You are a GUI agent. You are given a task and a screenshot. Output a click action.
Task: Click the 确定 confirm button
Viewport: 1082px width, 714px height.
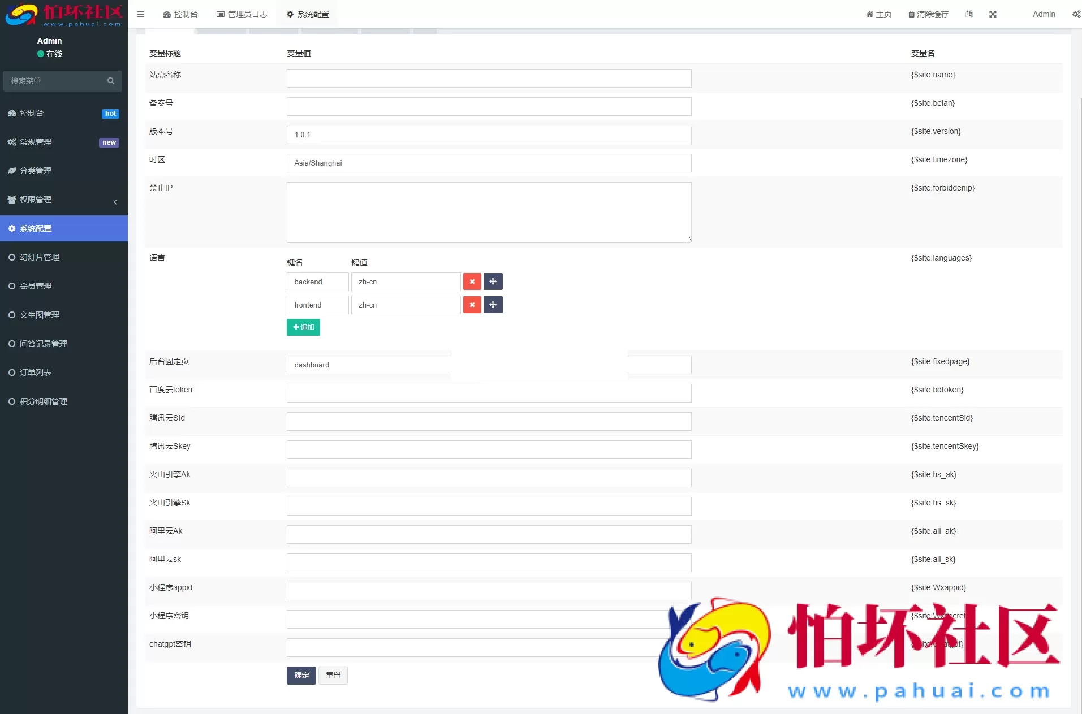coord(300,675)
